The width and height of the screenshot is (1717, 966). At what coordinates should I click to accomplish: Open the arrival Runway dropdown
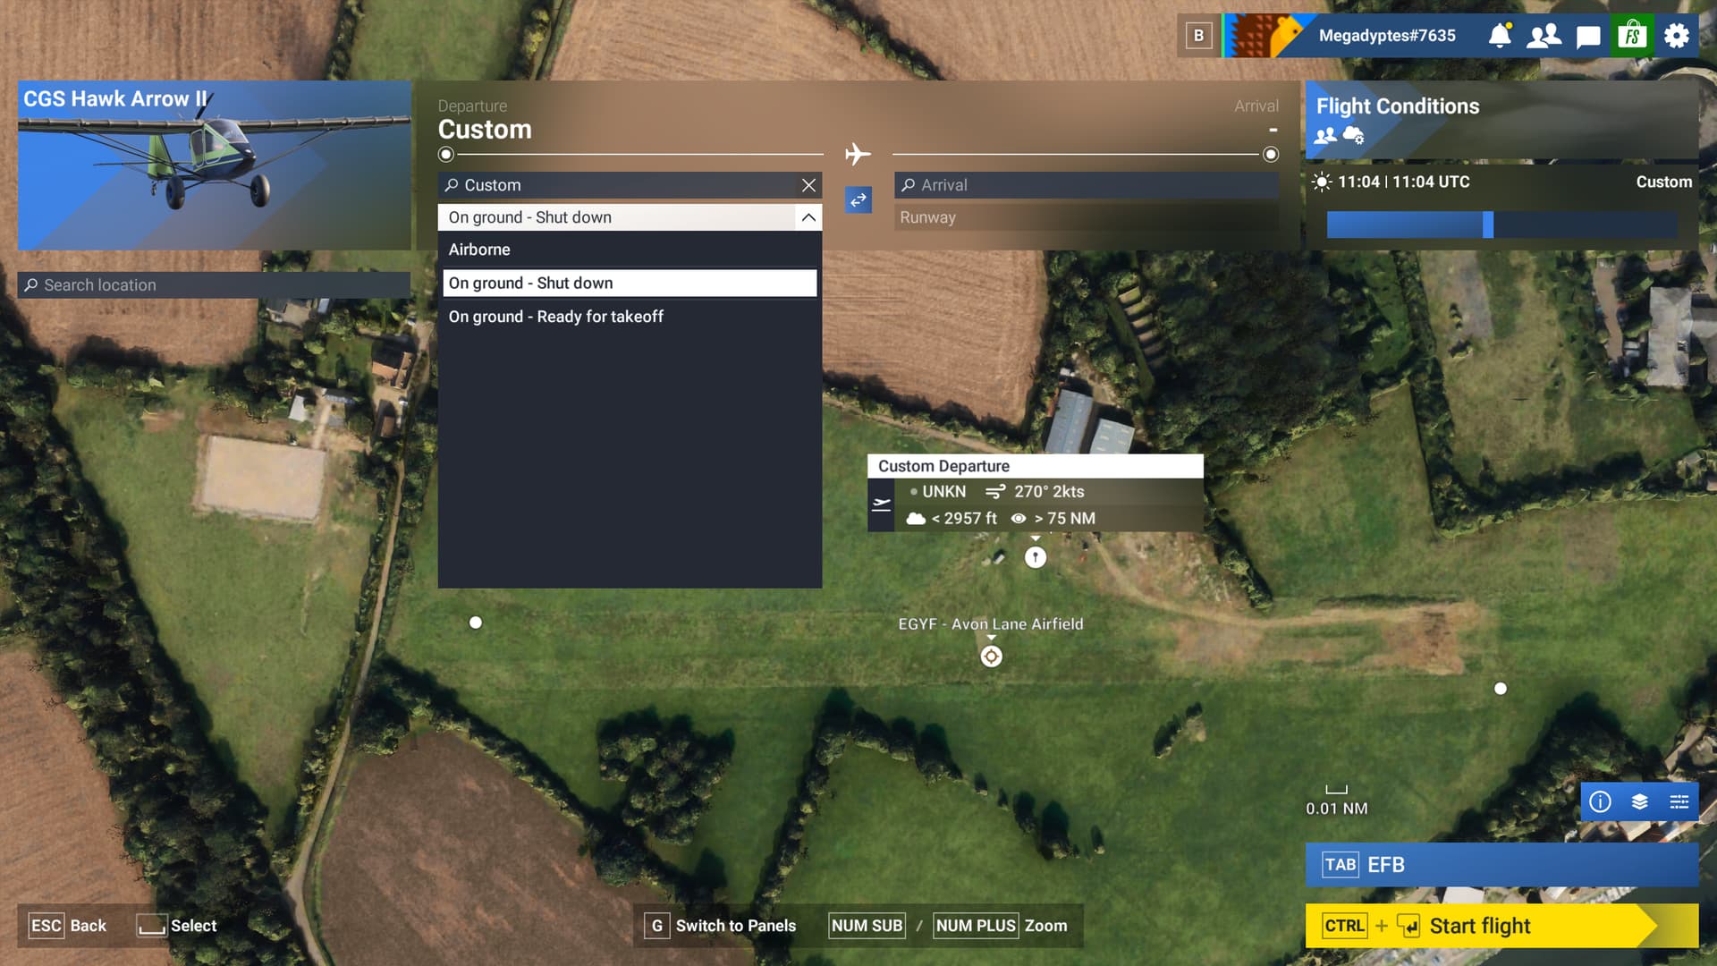1086,217
